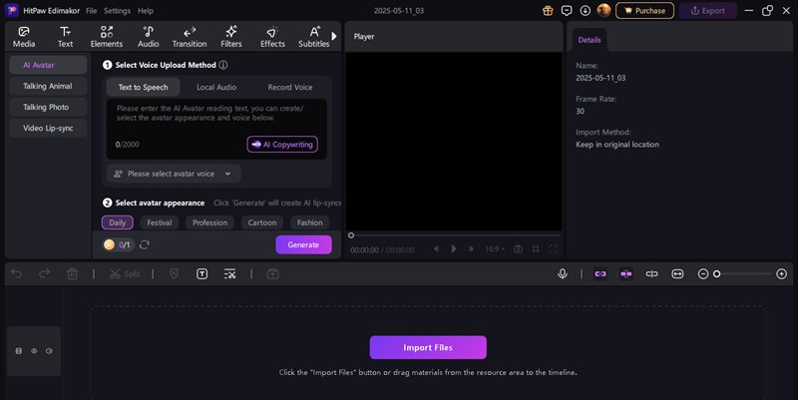Click the Player progress bar handle

[351, 235]
